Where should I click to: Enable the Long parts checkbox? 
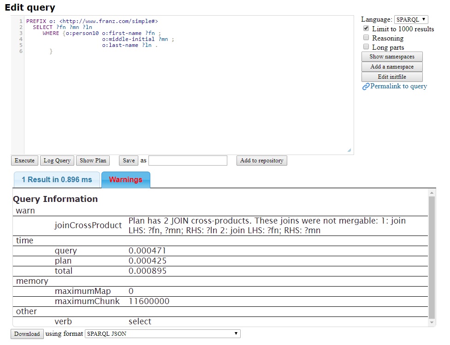pos(366,47)
